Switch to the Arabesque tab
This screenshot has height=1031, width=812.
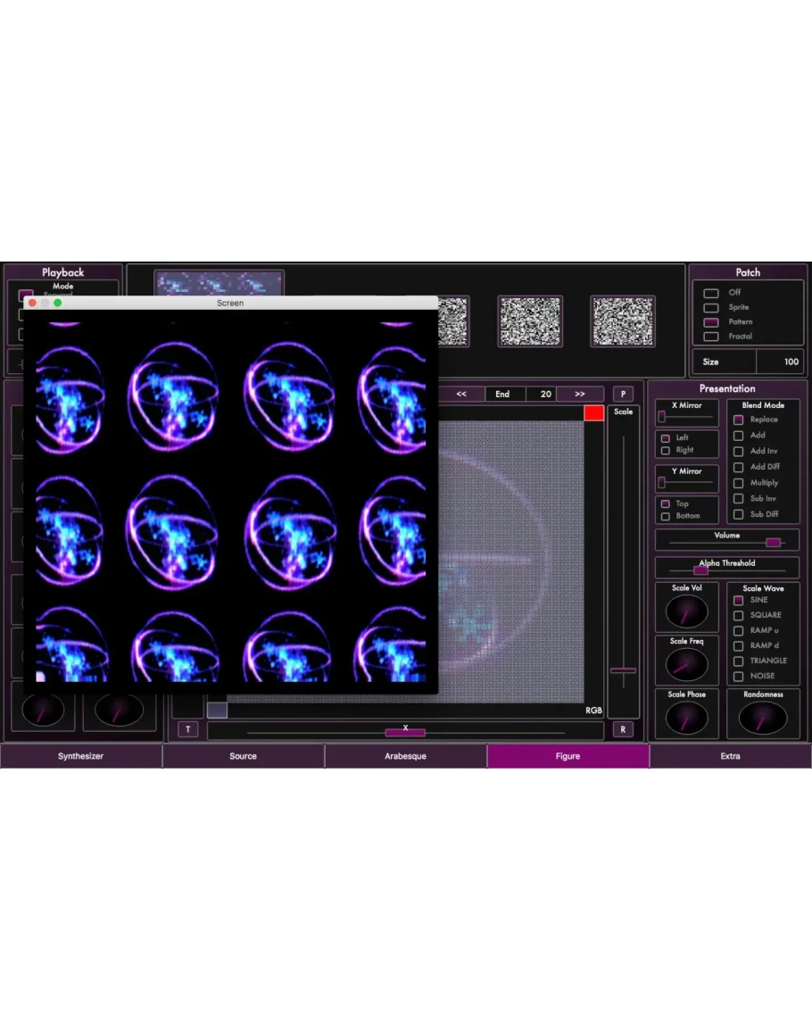405,756
